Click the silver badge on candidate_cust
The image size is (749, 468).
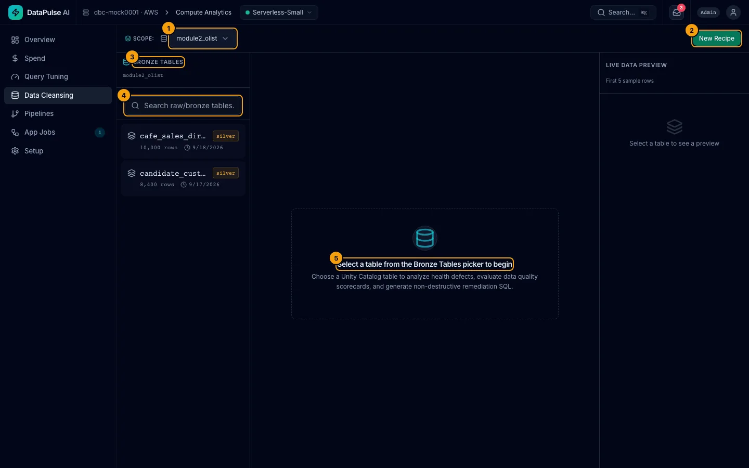(226, 173)
